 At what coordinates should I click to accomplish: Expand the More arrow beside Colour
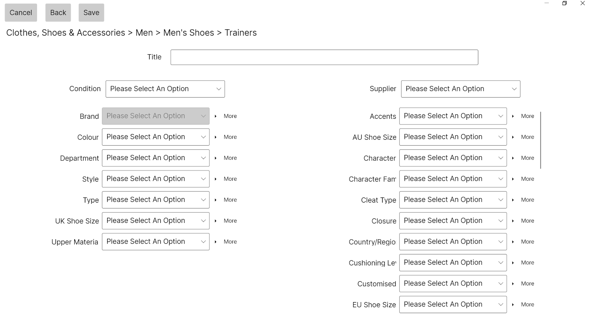tap(216, 137)
